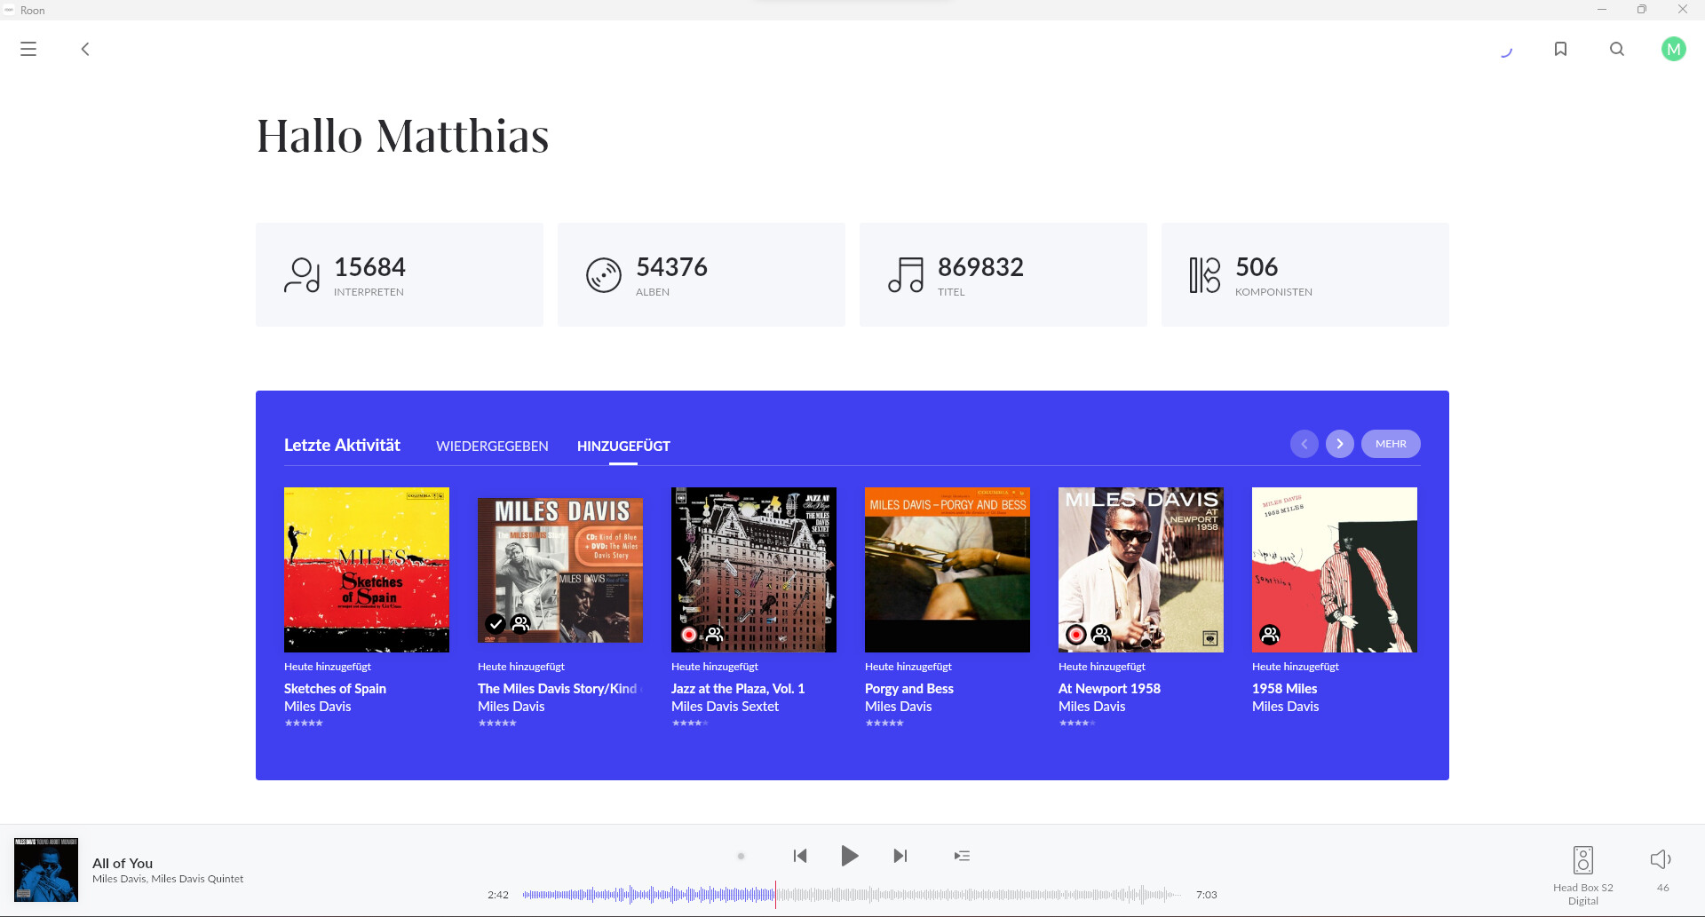Click the Mehr button
Image resolution: width=1705 pixels, height=917 pixels.
pyautogui.click(x=1390, y=444)
